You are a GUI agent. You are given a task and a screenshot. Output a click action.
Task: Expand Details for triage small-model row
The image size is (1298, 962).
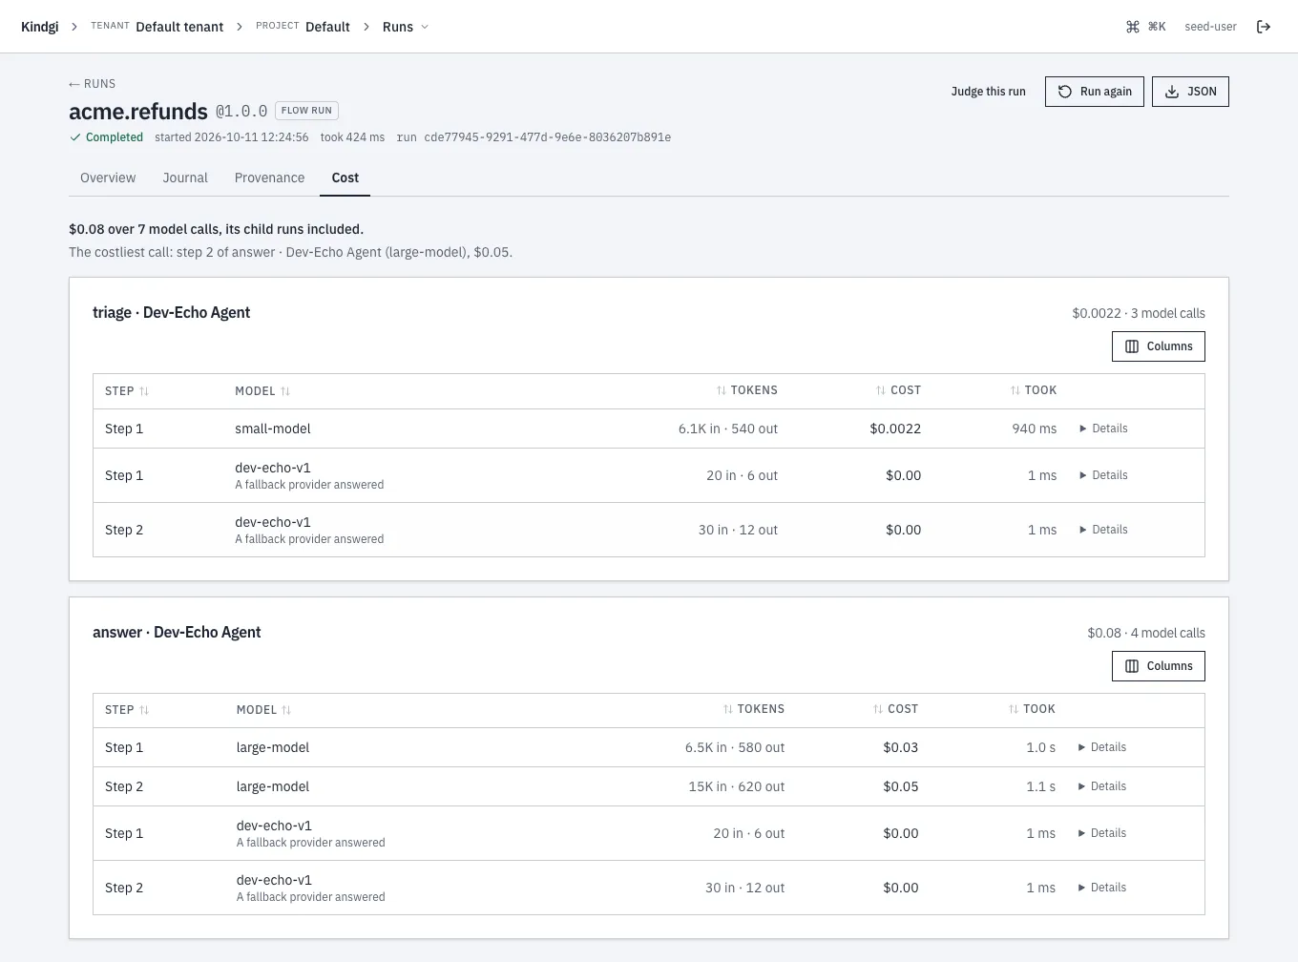1103,429
